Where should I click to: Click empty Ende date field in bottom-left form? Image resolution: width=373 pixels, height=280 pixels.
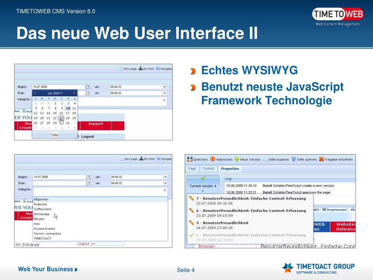point(59,183)
